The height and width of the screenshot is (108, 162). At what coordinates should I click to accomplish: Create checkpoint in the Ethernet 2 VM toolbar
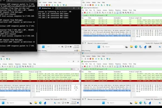tap(102, 5)
